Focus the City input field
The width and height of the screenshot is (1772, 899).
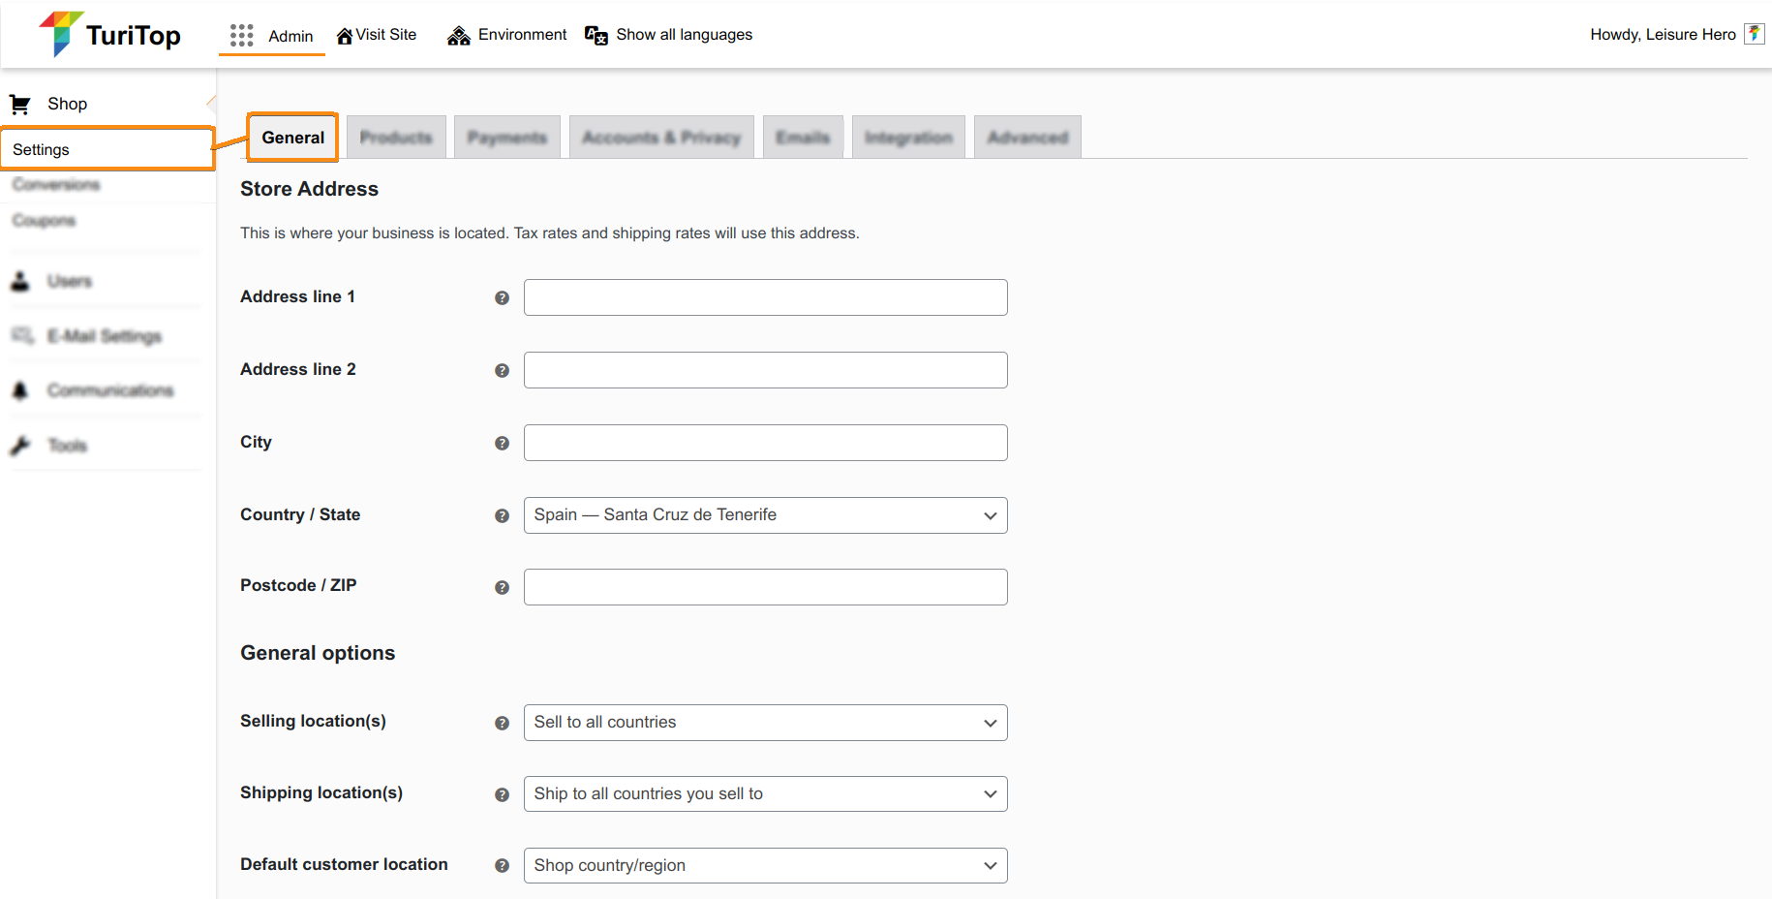[x=765, y=443]
